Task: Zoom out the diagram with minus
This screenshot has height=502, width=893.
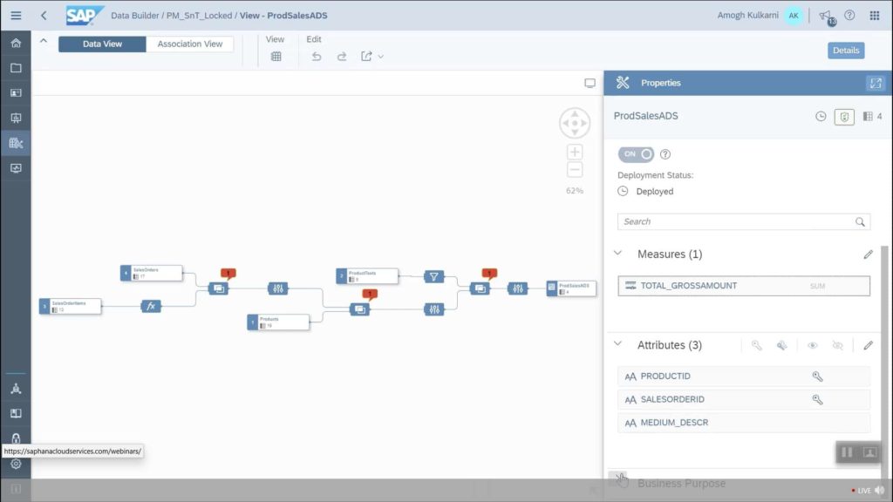Action: [575, 170]
